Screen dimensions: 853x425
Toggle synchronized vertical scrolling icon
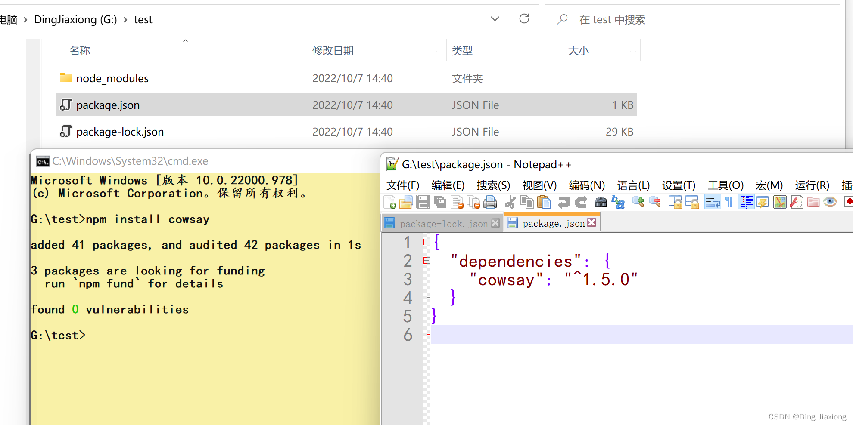tap(675, 202)
